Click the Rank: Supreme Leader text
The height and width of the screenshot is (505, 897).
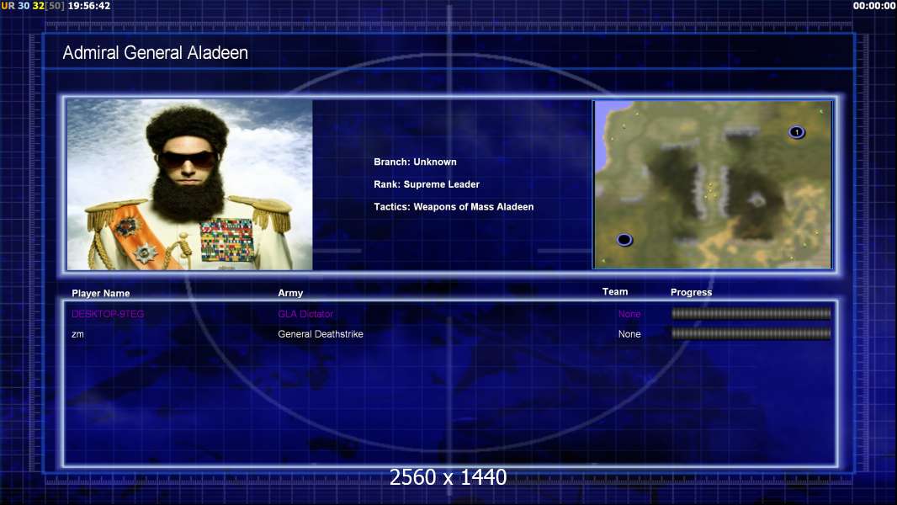(426, 184)
